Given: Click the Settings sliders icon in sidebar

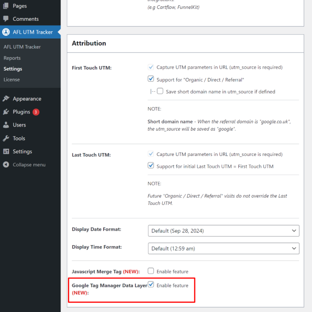Looking at the screenshot, I should click(6, 151).
